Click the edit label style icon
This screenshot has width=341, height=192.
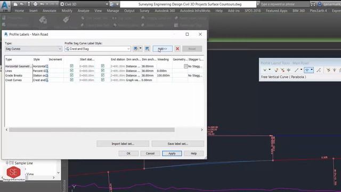pos(136,49)
